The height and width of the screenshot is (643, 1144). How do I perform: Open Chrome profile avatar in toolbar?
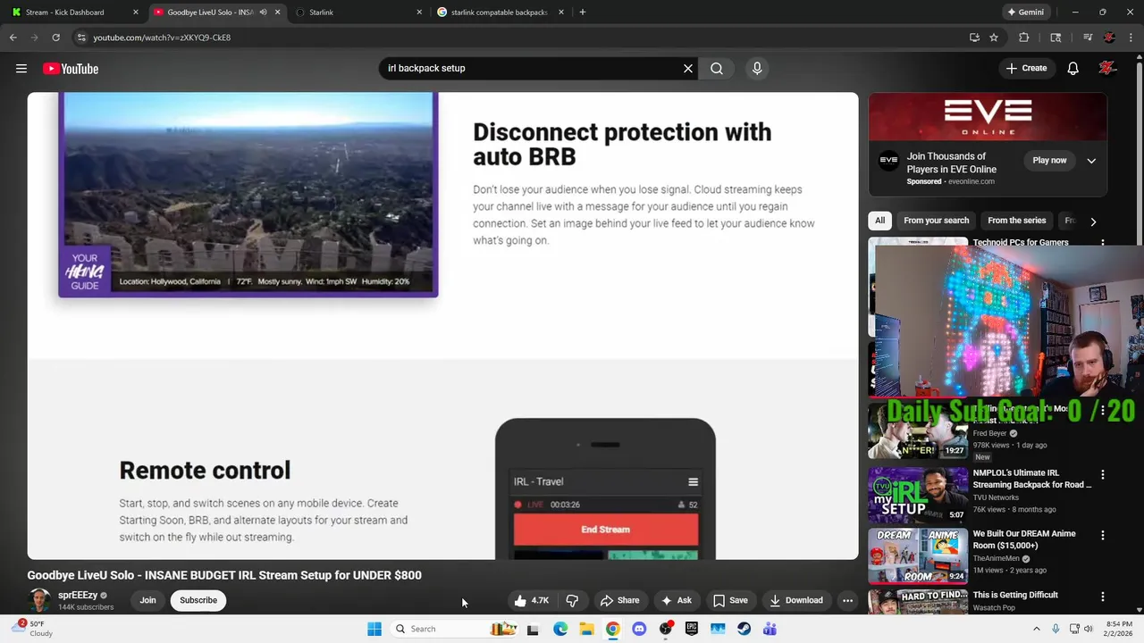pyautogui.click(x=1109, y=38)
